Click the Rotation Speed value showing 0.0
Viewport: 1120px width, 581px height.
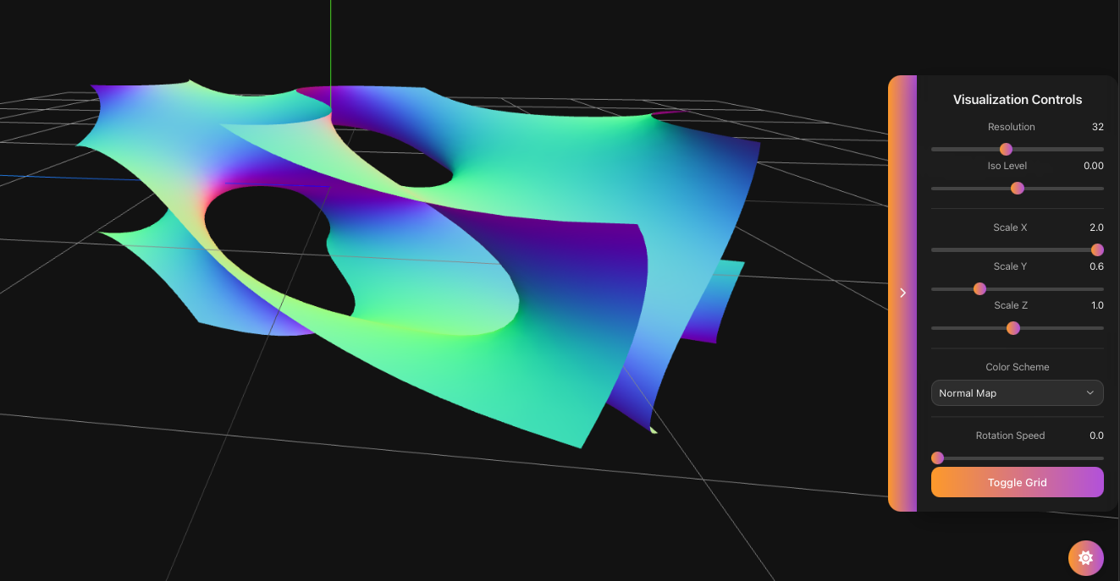1096,435
